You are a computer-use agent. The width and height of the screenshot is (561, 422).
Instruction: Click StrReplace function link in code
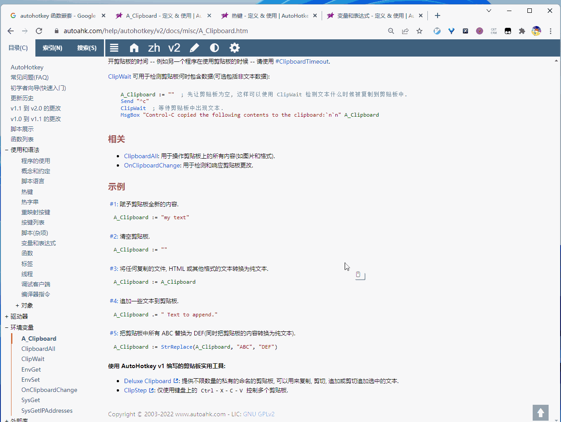tap(177, 347)
